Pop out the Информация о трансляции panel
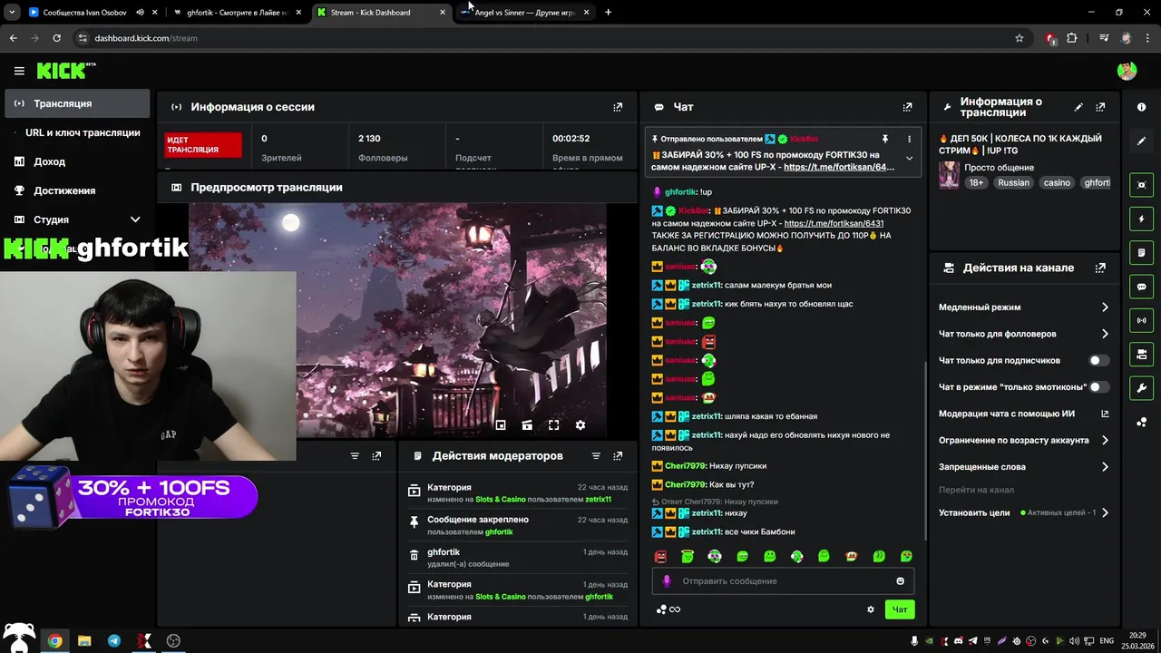1161x653 pixels. [x=1100, y=107]
